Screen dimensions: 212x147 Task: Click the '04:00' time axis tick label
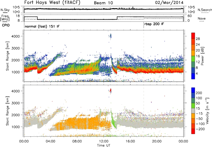tap(51, 141)
